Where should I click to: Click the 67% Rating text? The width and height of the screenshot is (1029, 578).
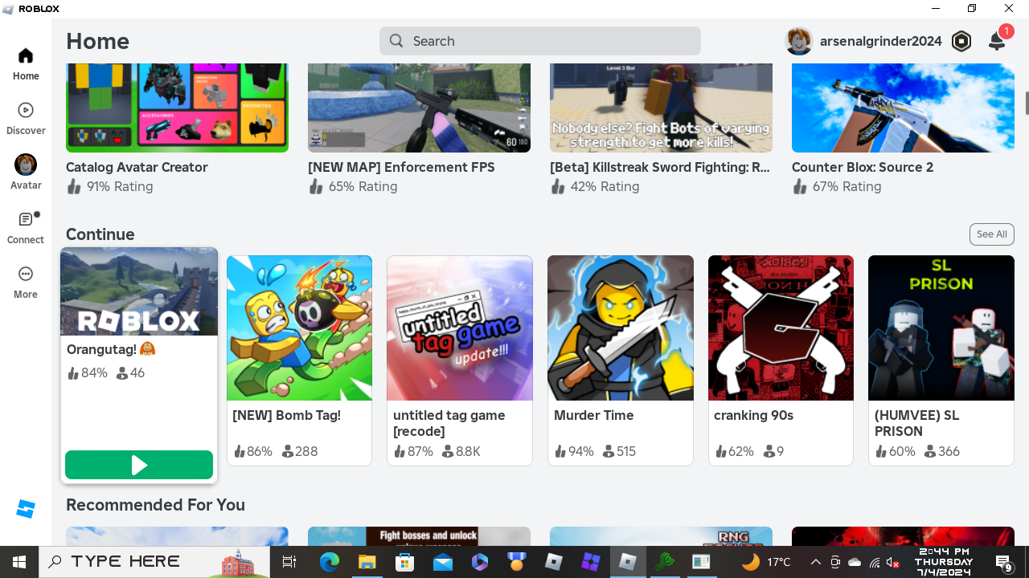click(x=847, y=186)
